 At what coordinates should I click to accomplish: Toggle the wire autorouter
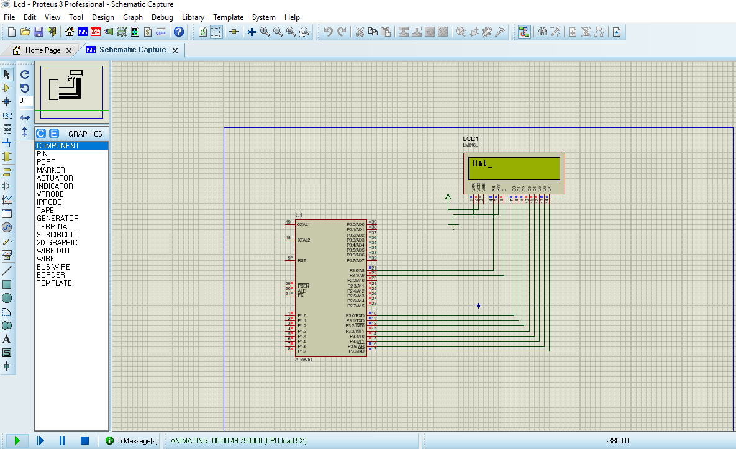524,32
